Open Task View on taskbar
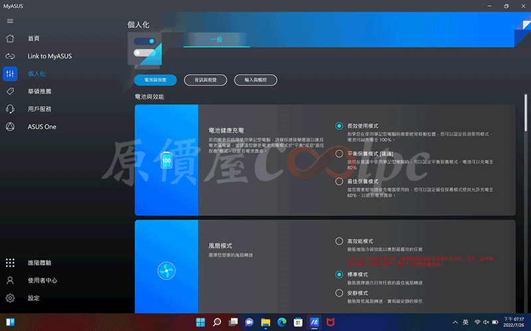 tap(233, 322)
